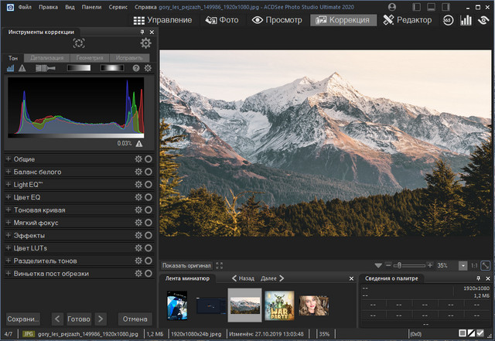Viewport: 495px width, 341px height.
Task: Expand the Общие section
Action: 9,159
